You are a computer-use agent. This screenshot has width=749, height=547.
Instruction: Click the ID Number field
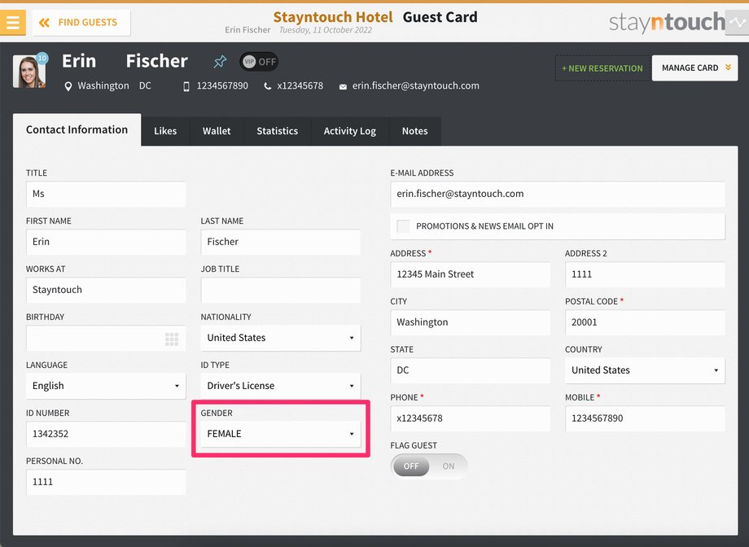coord(106,434)
